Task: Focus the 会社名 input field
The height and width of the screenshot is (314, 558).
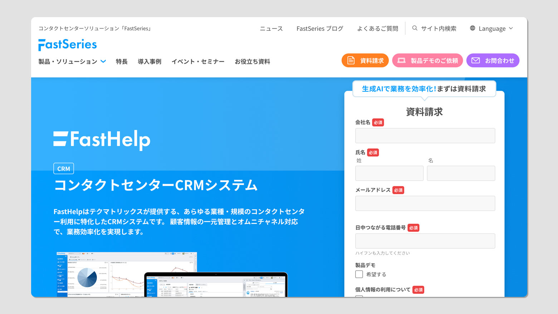Action: coord(425,136)
